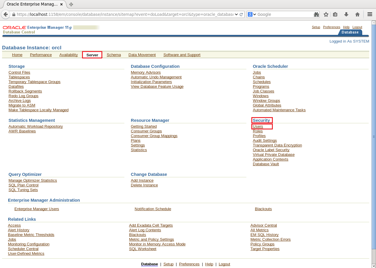Click Delete Instance link

click(x=144, y=185)
